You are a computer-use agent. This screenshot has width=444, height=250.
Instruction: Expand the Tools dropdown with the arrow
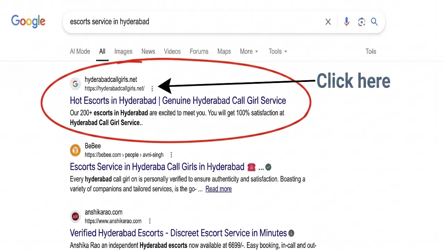coord(278,51)
